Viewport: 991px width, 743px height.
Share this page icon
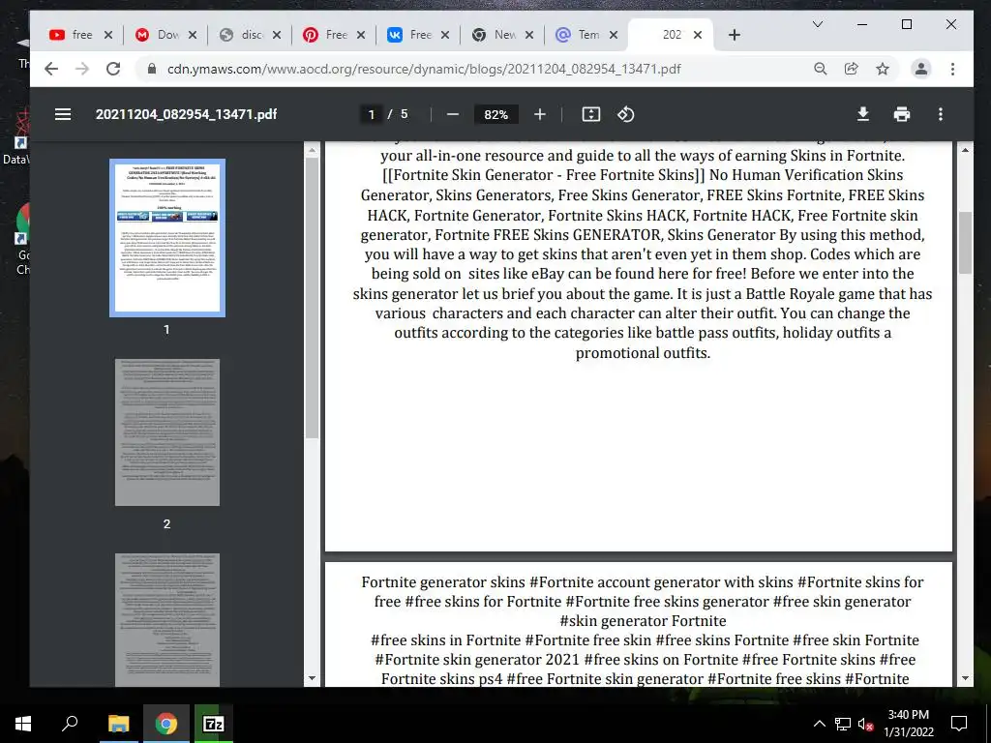click(x=852, y=69)
